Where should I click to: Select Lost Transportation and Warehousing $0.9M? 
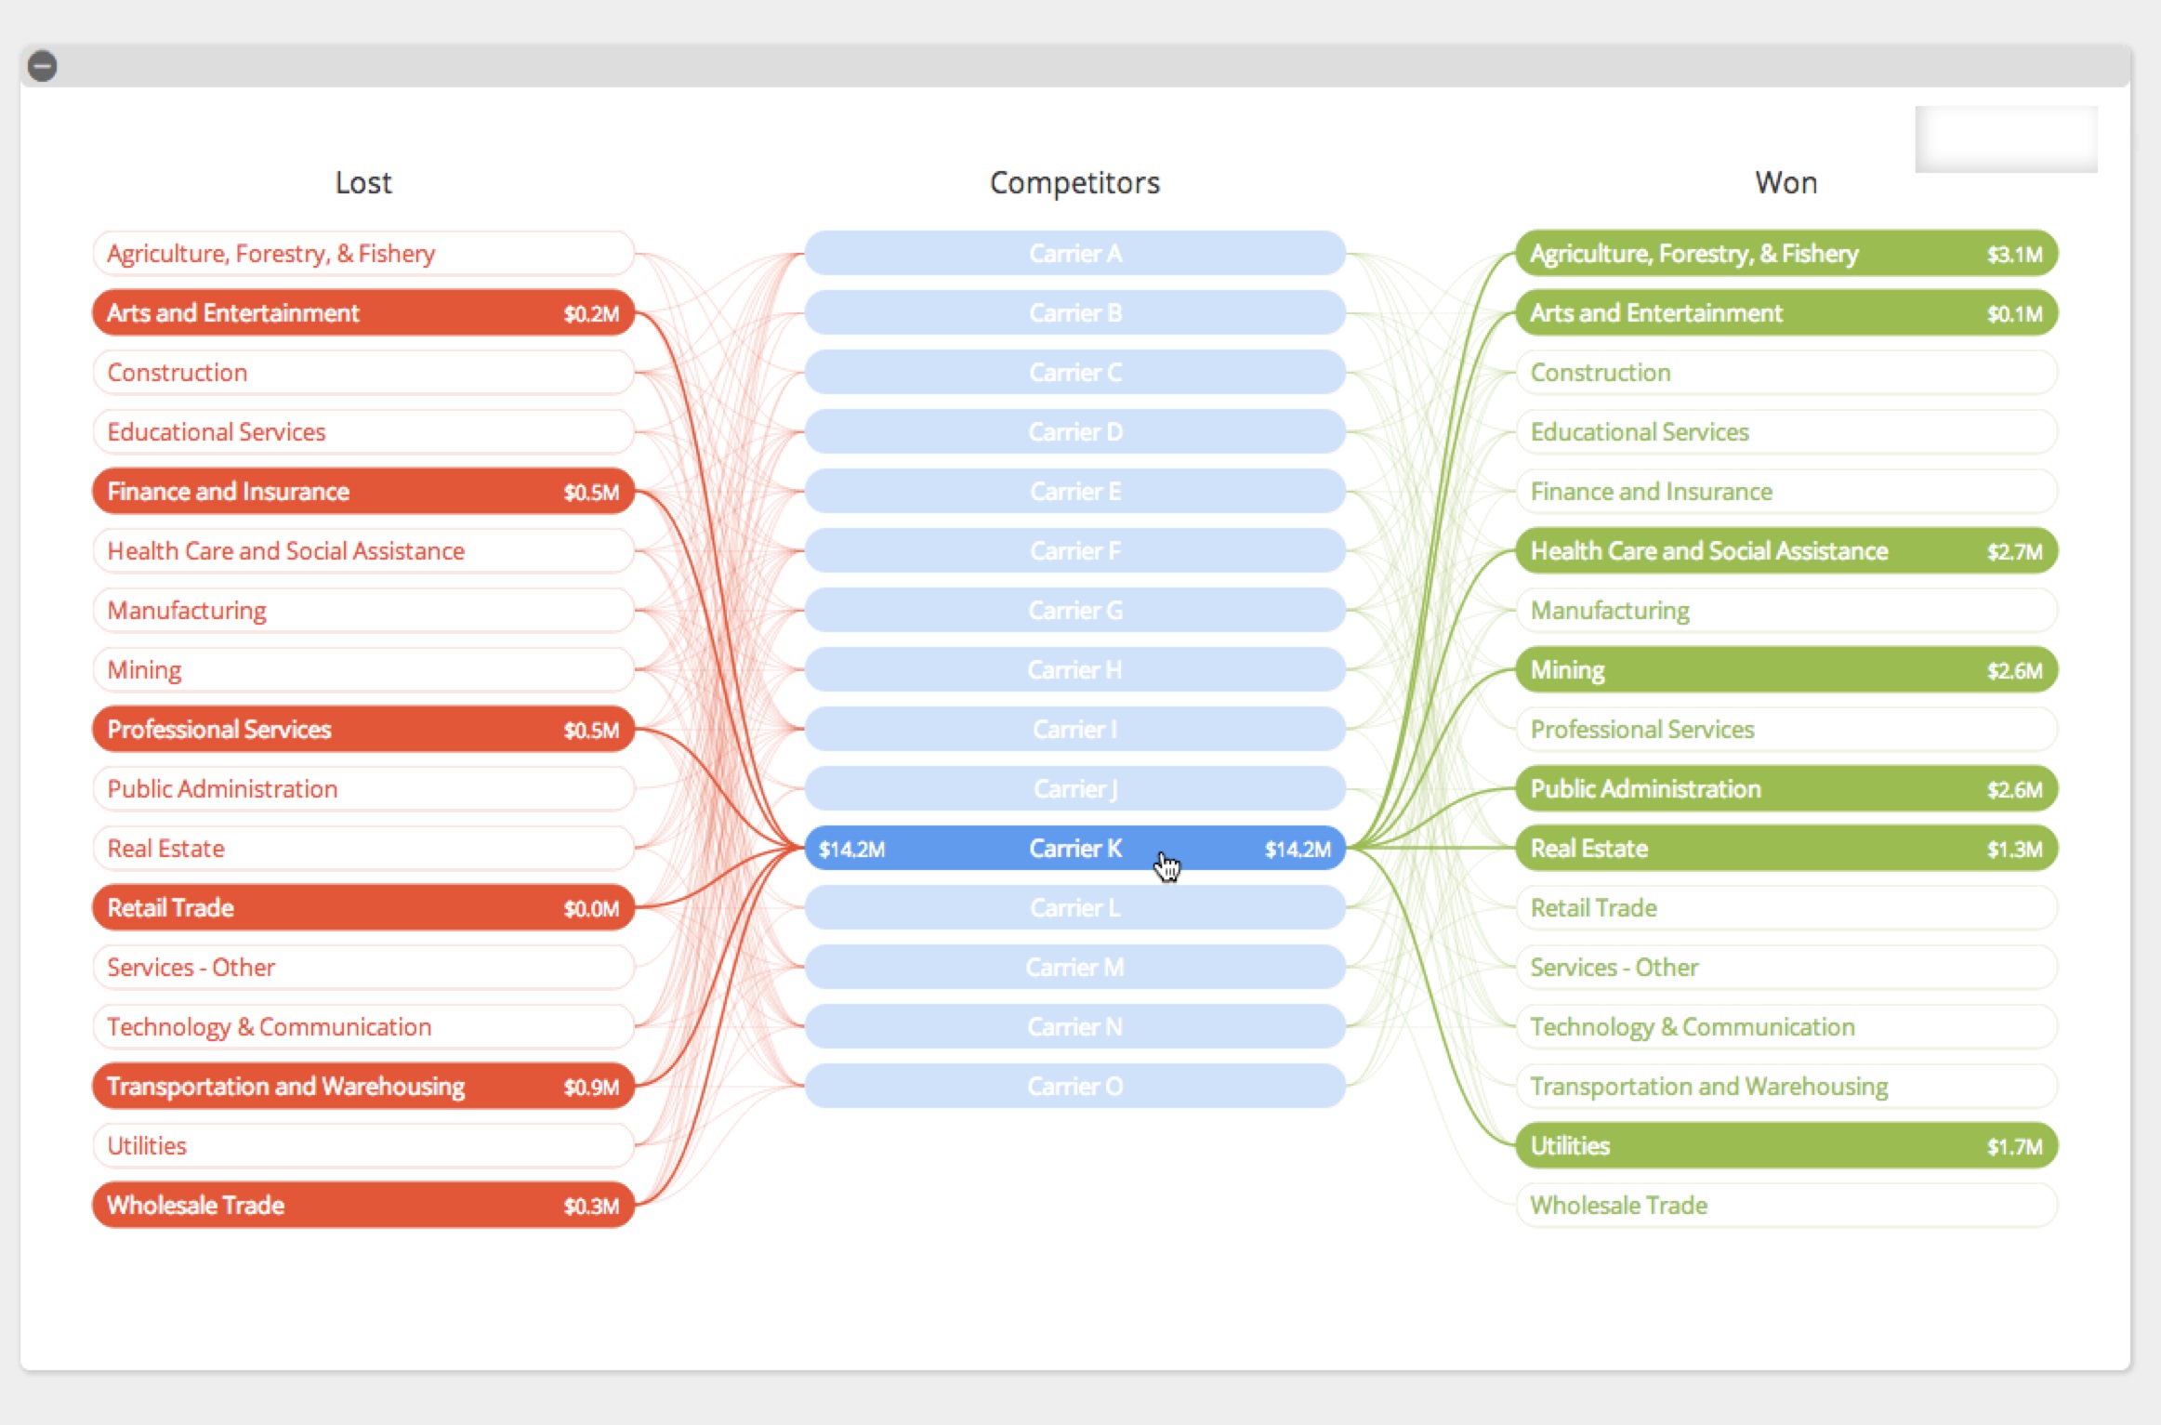(x=362, y=1087)
